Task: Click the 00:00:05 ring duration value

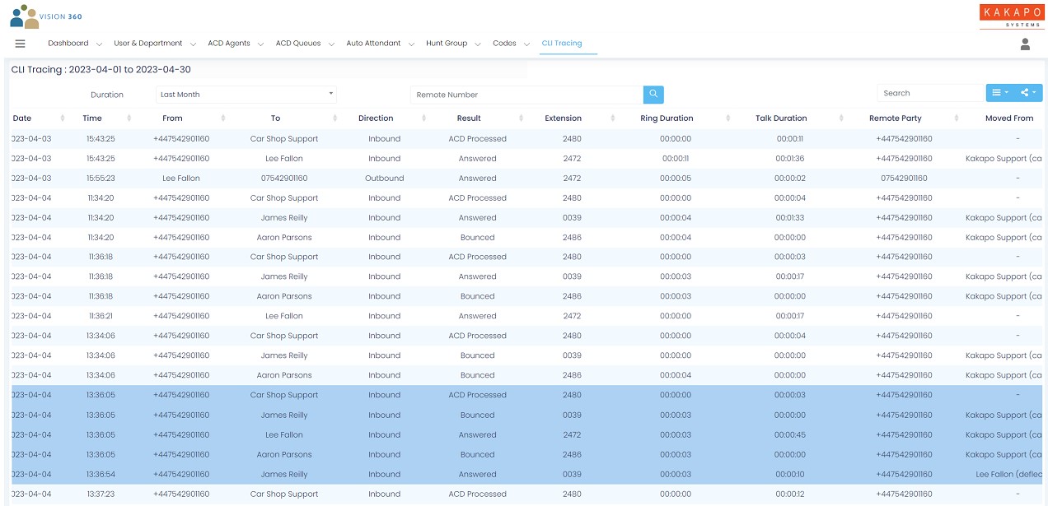Action: tap(676, 179)
